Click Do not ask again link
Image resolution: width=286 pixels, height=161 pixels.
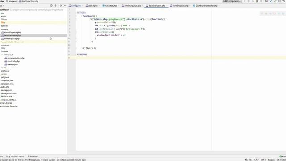pos(63,160)
